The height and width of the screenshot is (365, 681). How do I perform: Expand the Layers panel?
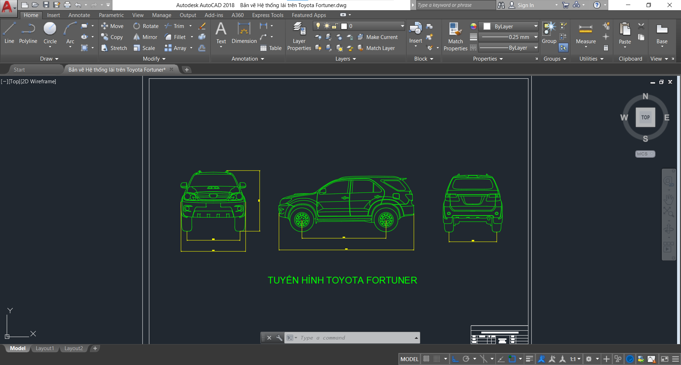pos(345,59)
